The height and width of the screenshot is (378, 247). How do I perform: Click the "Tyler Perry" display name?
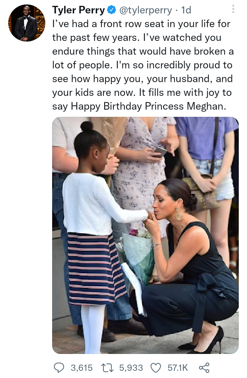click(78, 10)
